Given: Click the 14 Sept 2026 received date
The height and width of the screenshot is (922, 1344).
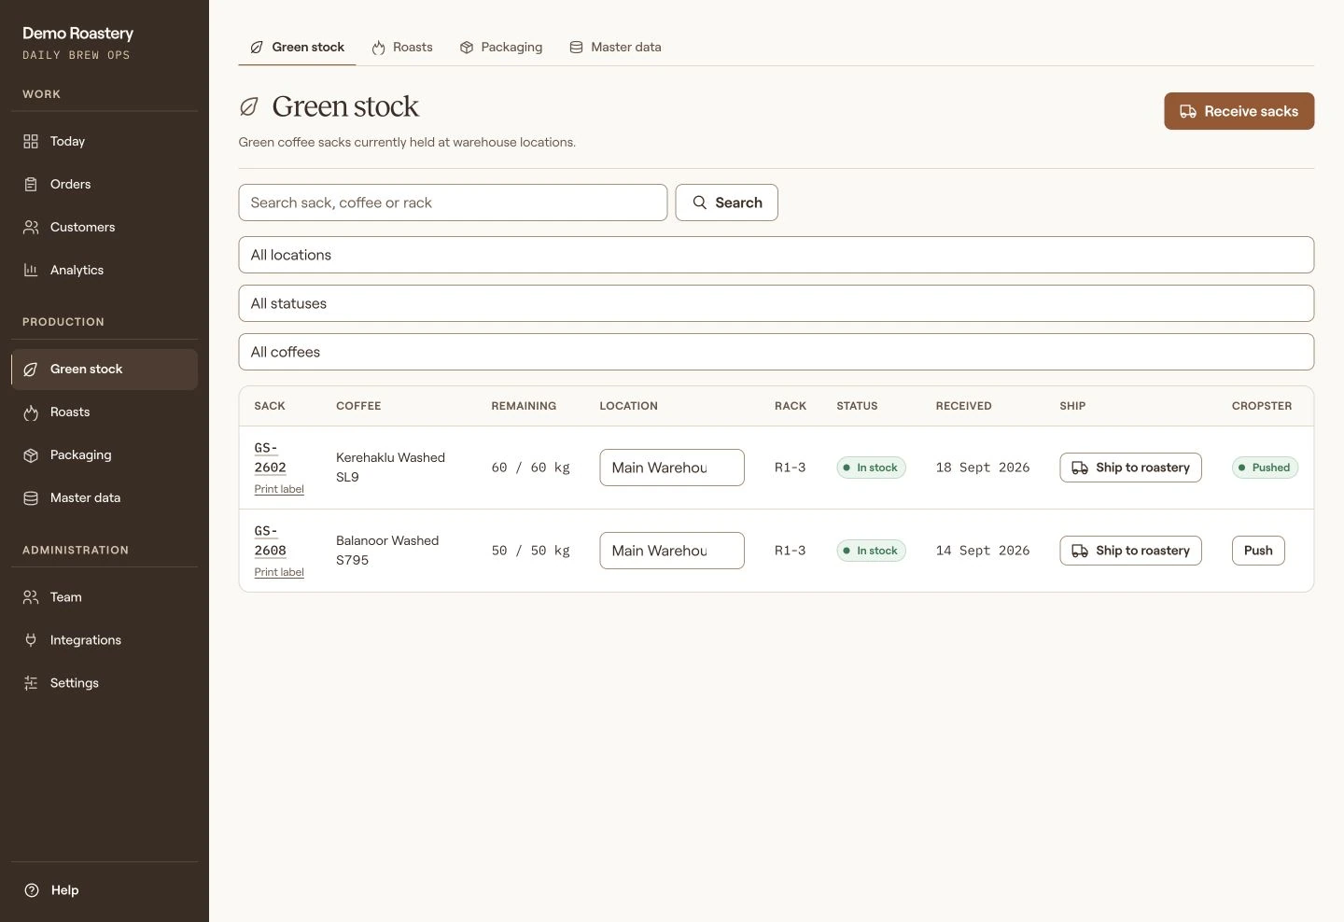Looking at the screenshot, I should (983, 551).
